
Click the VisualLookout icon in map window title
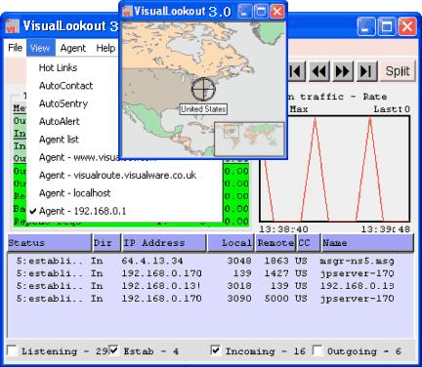pyautogui.click(x=127, y=12)
